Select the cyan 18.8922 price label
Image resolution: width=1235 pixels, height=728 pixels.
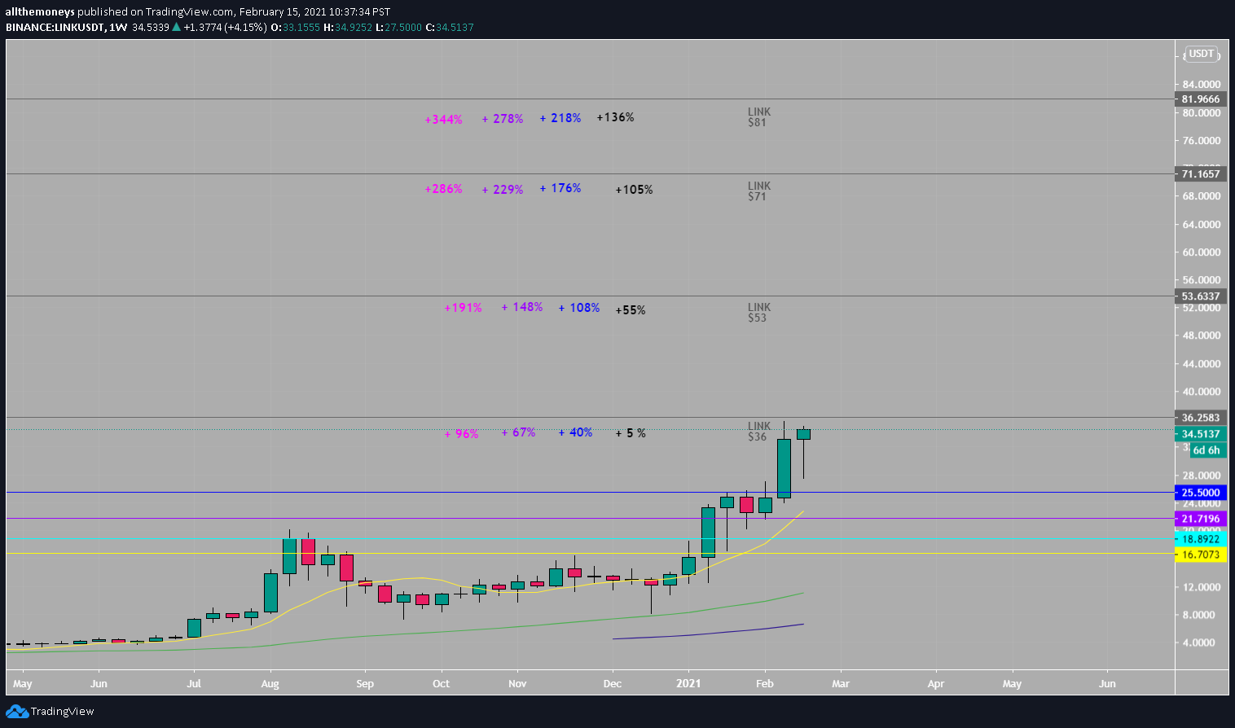tap(1201, 539)
